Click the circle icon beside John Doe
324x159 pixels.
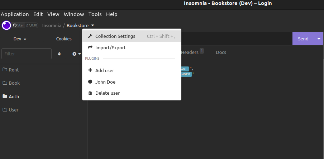pos(90,82)
